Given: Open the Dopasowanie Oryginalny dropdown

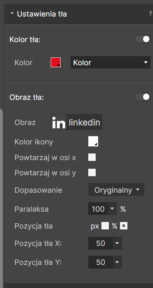Looking at the screenshot, I should click(116, 190).
